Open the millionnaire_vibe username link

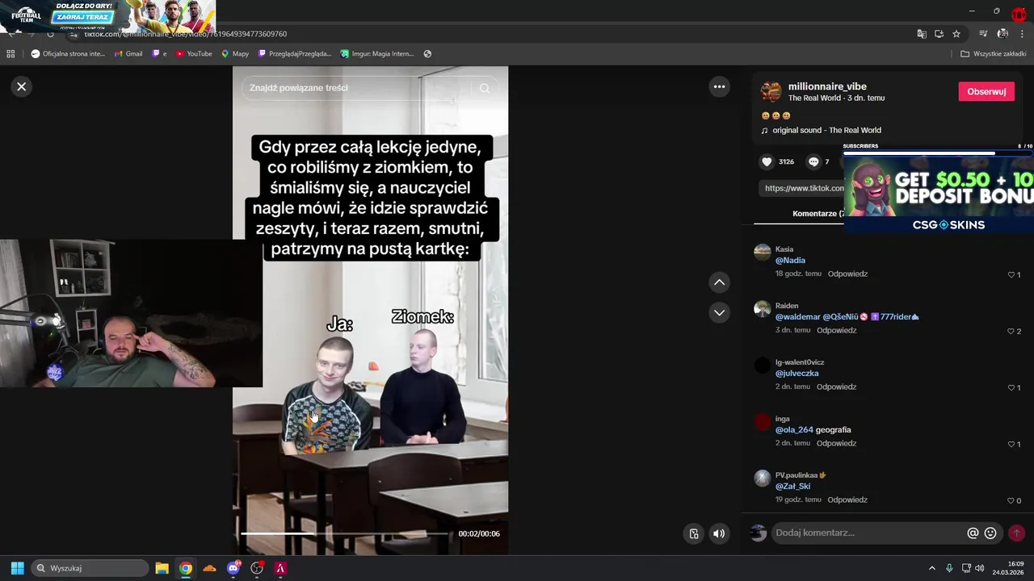coord(827,86)
